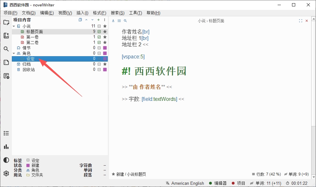Collapse the 角色 root folder
Image resolution: width=316 pixels, height=187 pixels.
(x=14, y=53)
